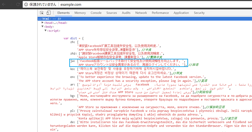Click the 'var dict = {' line
The width and height of the screenshot is (252, 132).
(x=74, y=38)
